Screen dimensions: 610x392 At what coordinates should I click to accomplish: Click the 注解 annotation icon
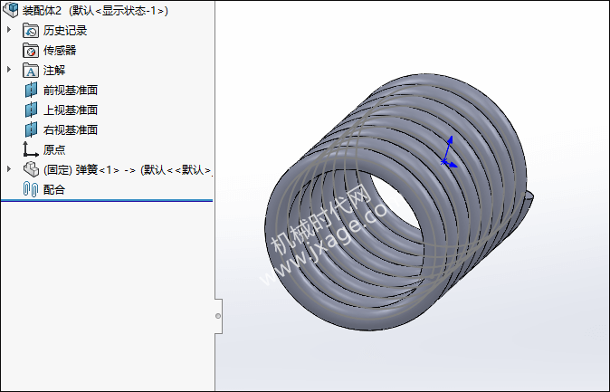click(31, 70)
